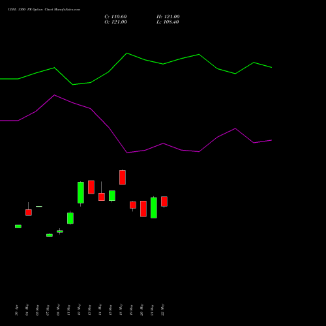Click the 07 May date label
The height and width of the screenshot is (326, 326).
48,310
